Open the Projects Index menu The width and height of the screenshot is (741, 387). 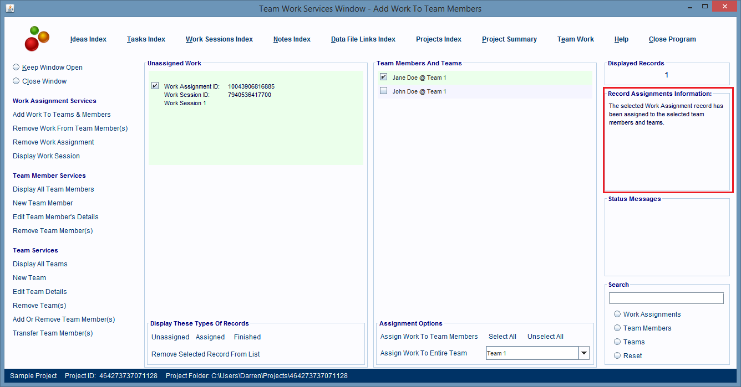pyautogui.click(x=439, y=39)
